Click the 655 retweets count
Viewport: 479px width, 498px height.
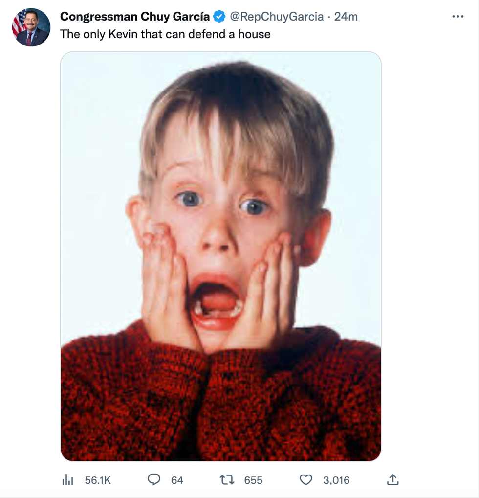pyautogui.click(x=253, y=480)
